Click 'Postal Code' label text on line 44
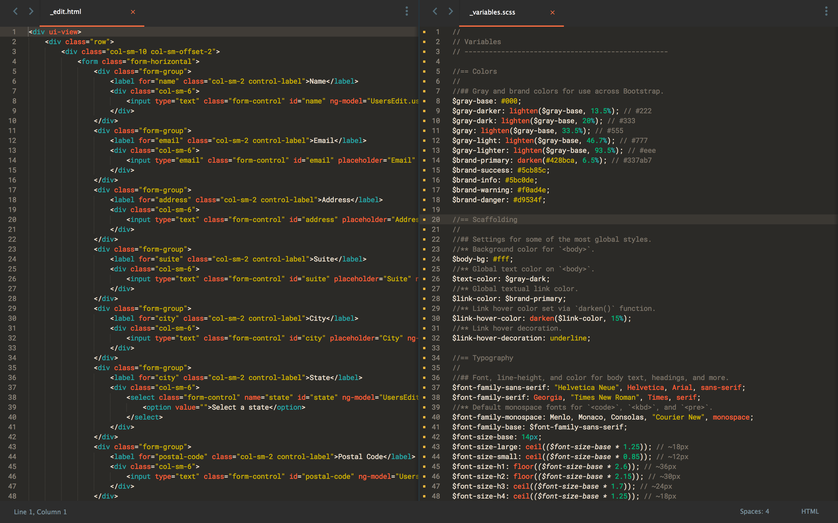This screenshot has height=523, width=838. click(361, 456)
